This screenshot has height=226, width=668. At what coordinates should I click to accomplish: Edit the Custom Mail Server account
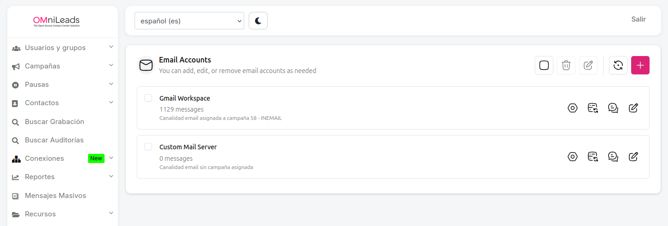tap(633, 157)
